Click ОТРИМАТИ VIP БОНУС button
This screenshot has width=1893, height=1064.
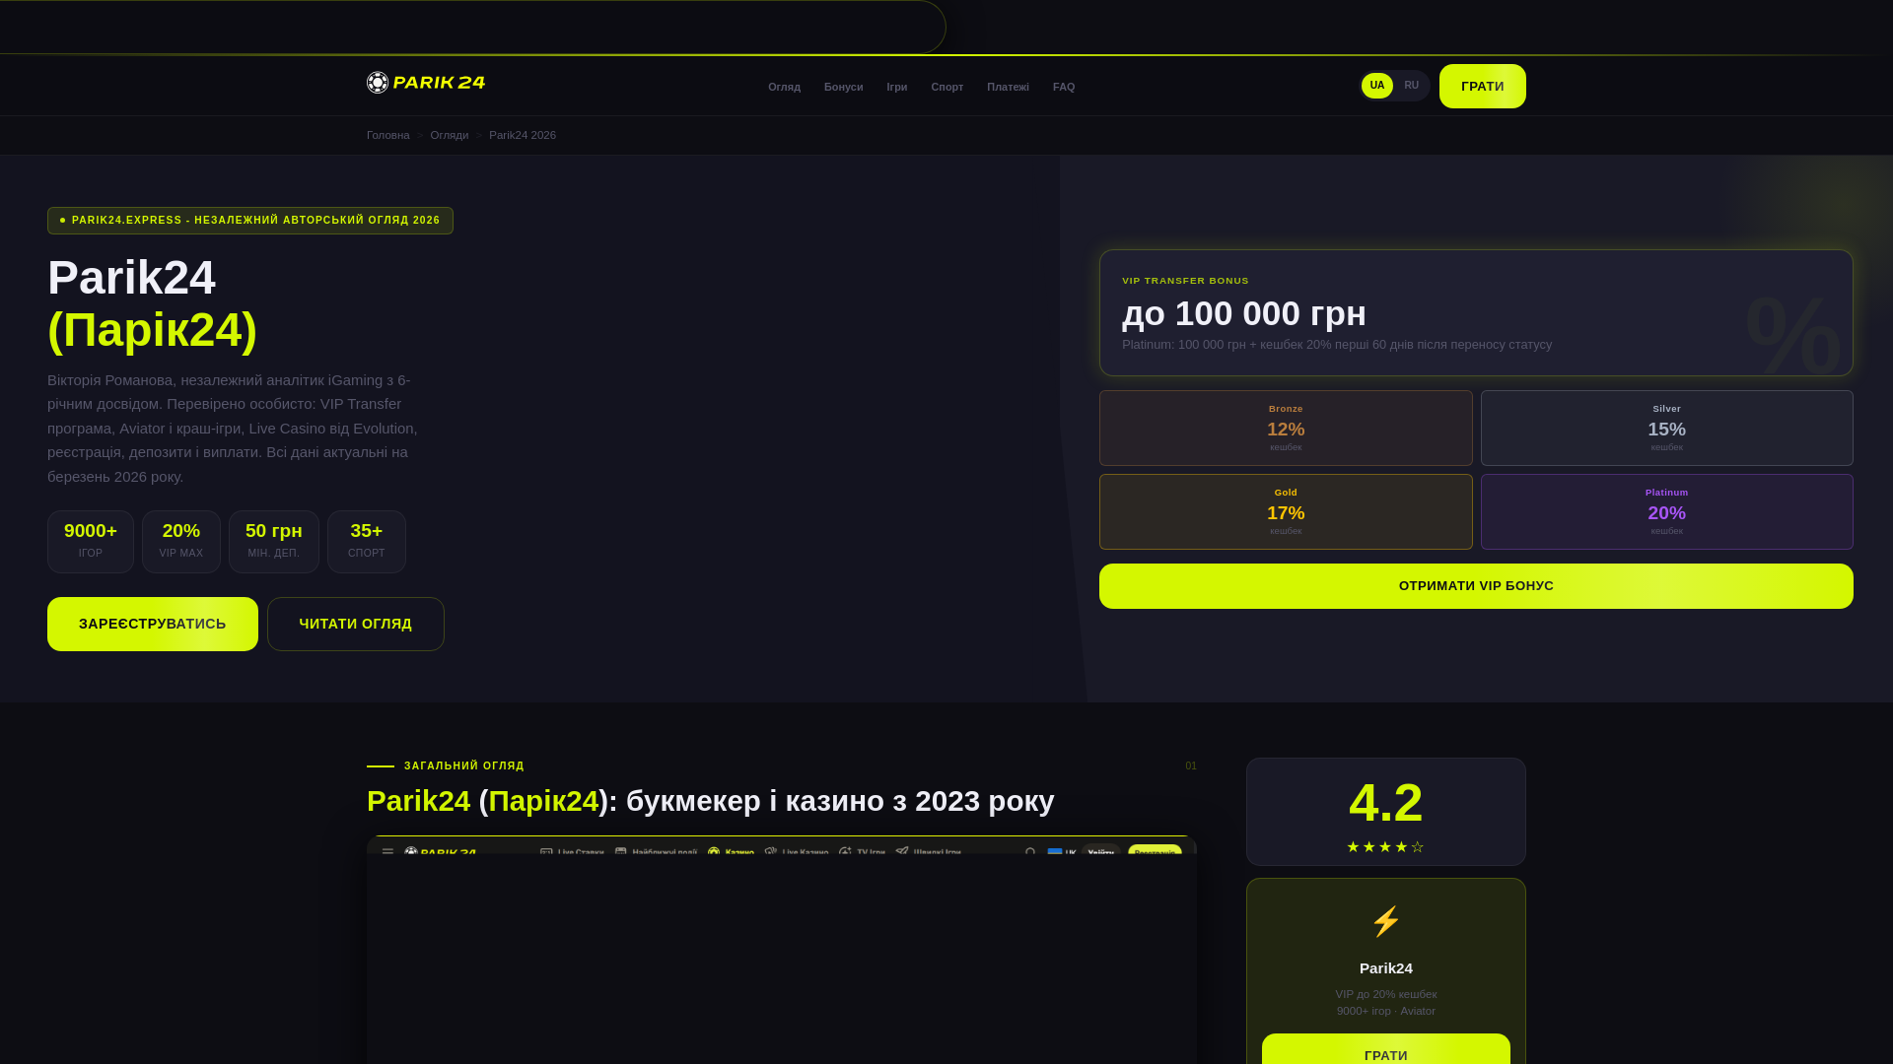tap(1476, 586)
